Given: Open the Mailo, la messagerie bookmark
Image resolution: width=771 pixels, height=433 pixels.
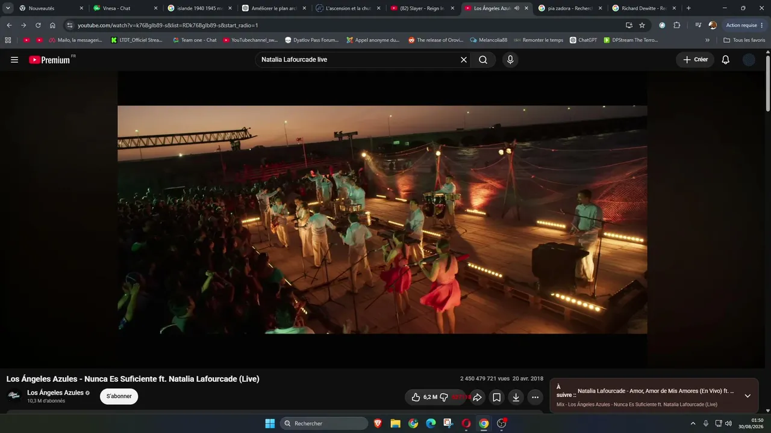Looking at the screenshot, I should (76, 40).
